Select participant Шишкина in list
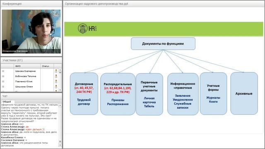 [x=24, y=87]
